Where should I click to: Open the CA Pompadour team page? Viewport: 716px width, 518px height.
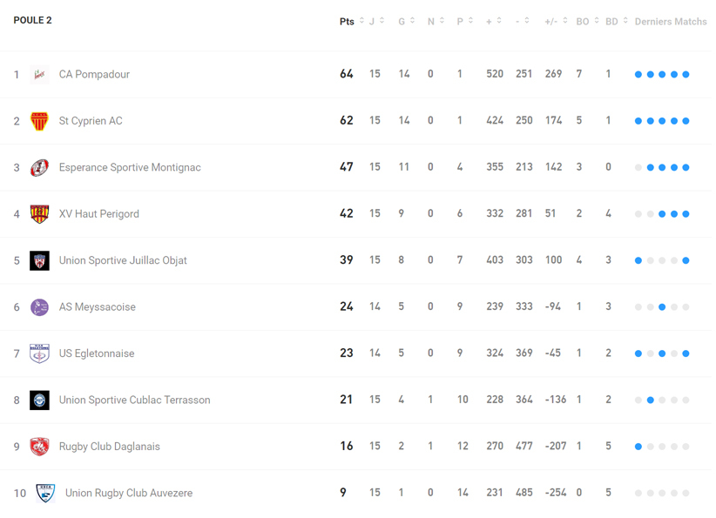pyautogui.click(x=94, y=75)
